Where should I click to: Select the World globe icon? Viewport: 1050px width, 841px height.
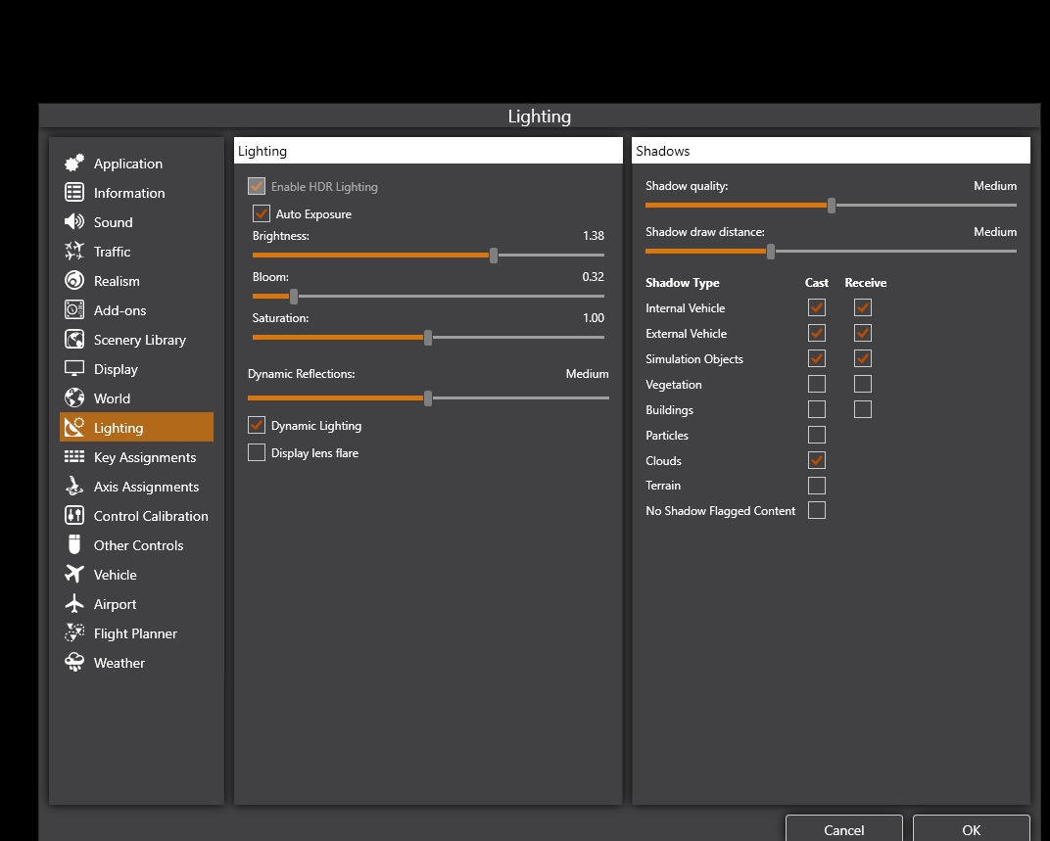(74, 398)
